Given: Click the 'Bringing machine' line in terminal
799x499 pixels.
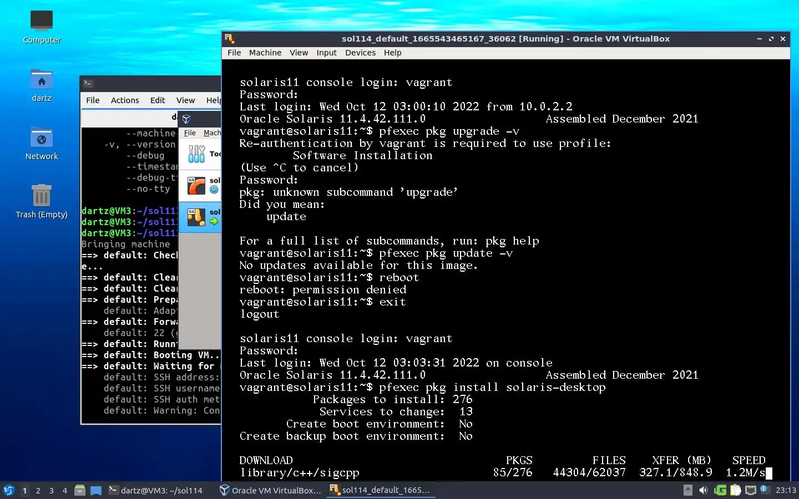Looking at the screenshot, I should click(126, 244).
